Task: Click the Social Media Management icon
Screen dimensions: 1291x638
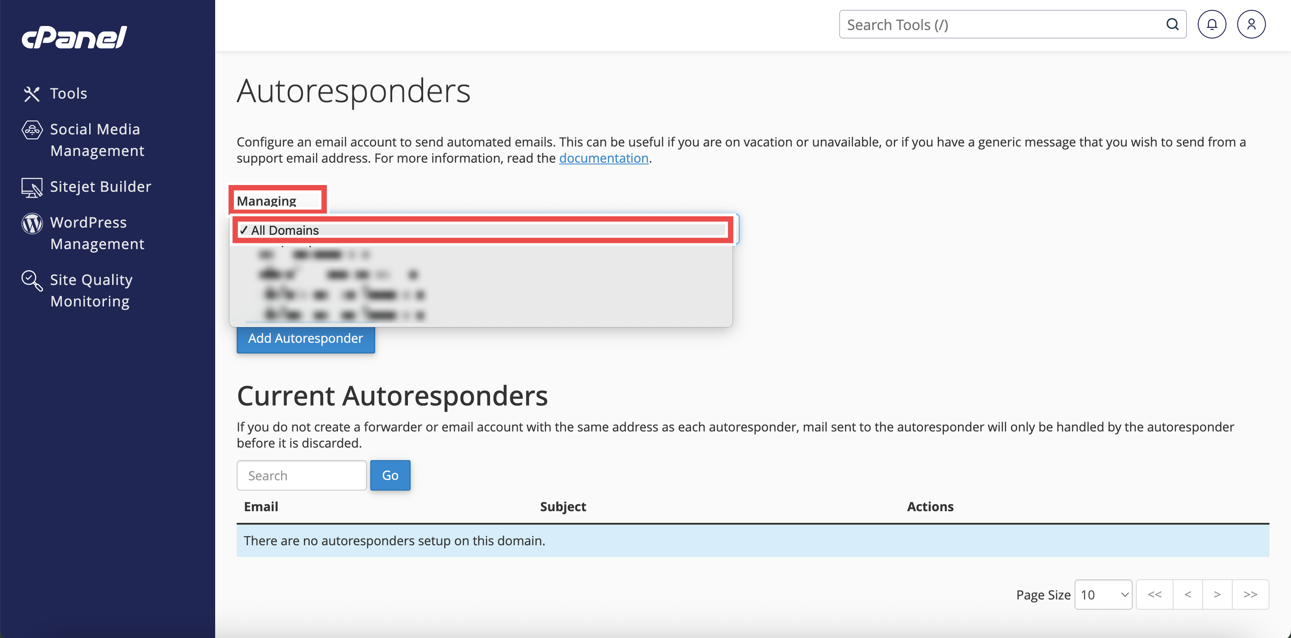Action: [x=31, y=129]
